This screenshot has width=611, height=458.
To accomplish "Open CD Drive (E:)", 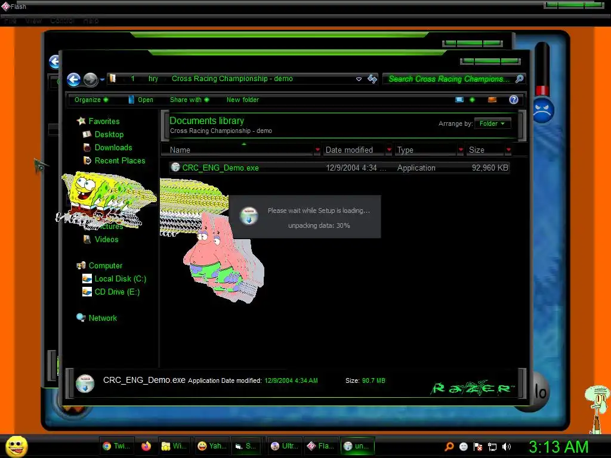I will click(117, 292).
